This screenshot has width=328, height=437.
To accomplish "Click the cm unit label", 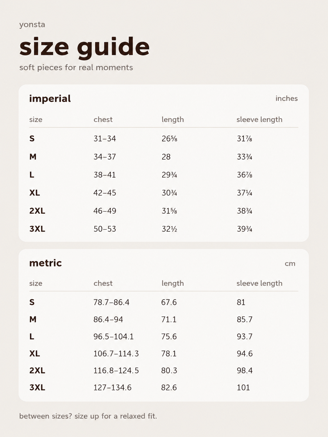I will pos(290,263).
